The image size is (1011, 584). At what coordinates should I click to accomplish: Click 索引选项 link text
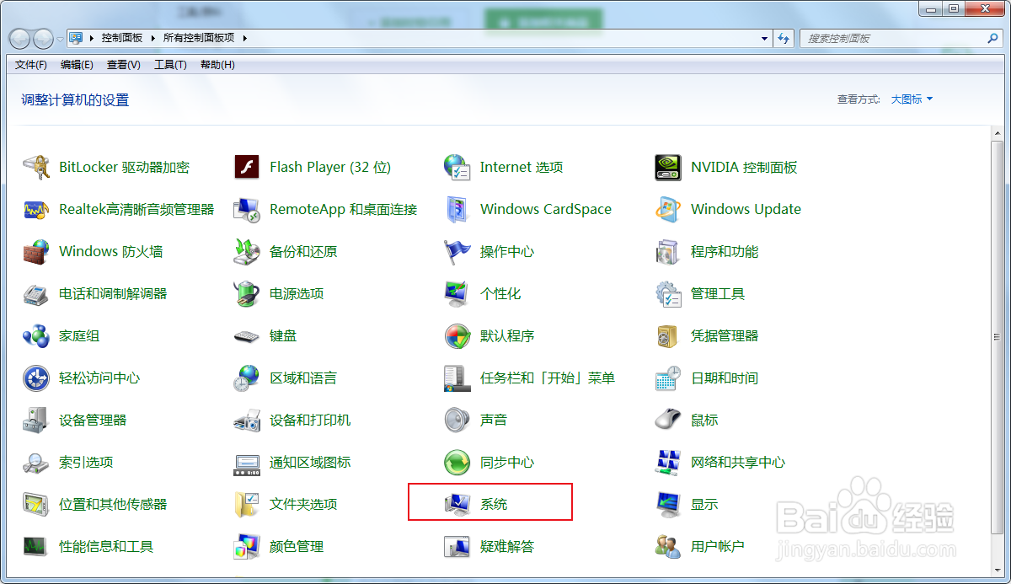pos(86,462)
